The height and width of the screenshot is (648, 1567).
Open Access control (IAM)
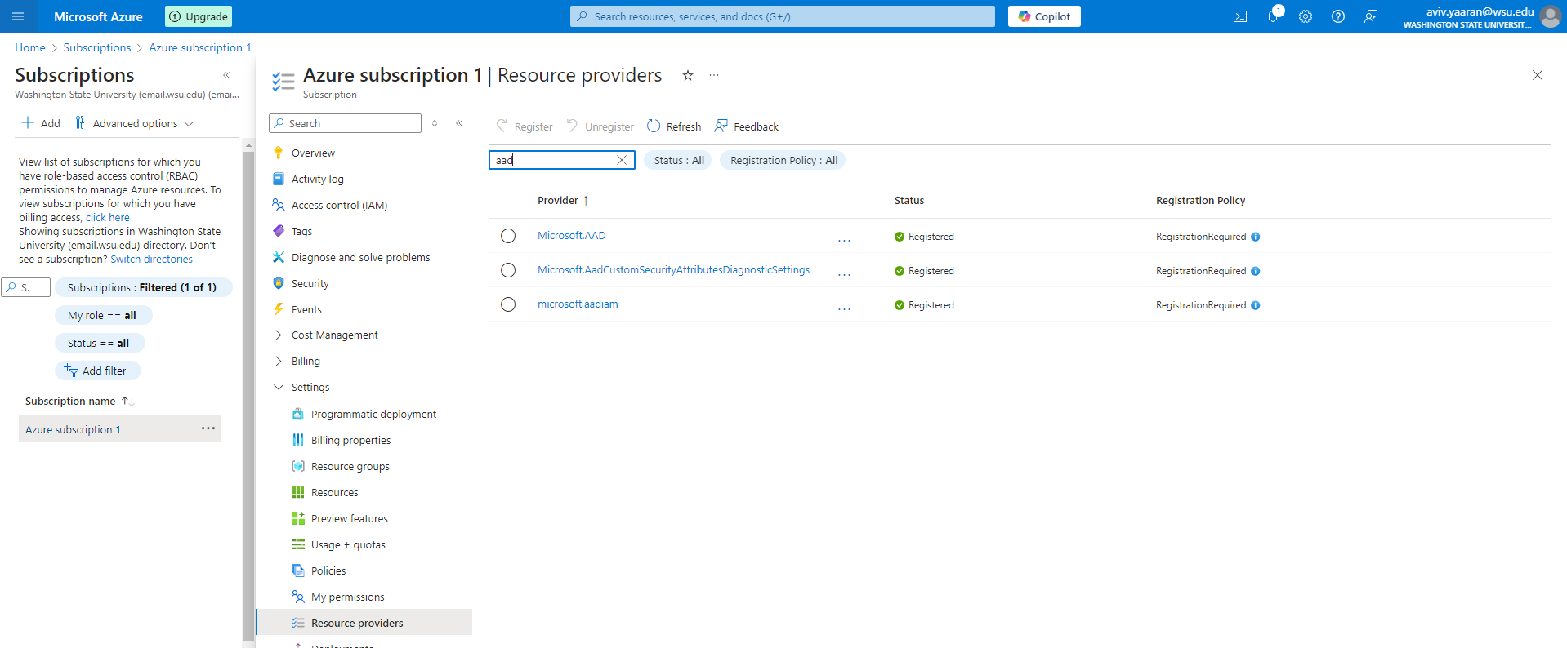coord(339,205)
